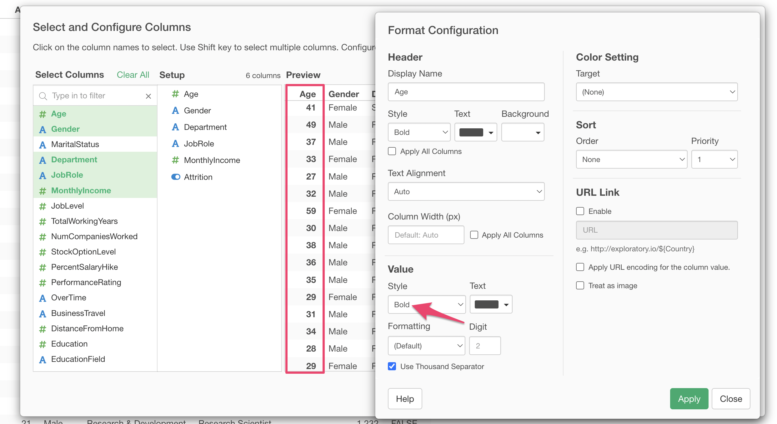Select the JobRole item in Setup list

[199, 144]
